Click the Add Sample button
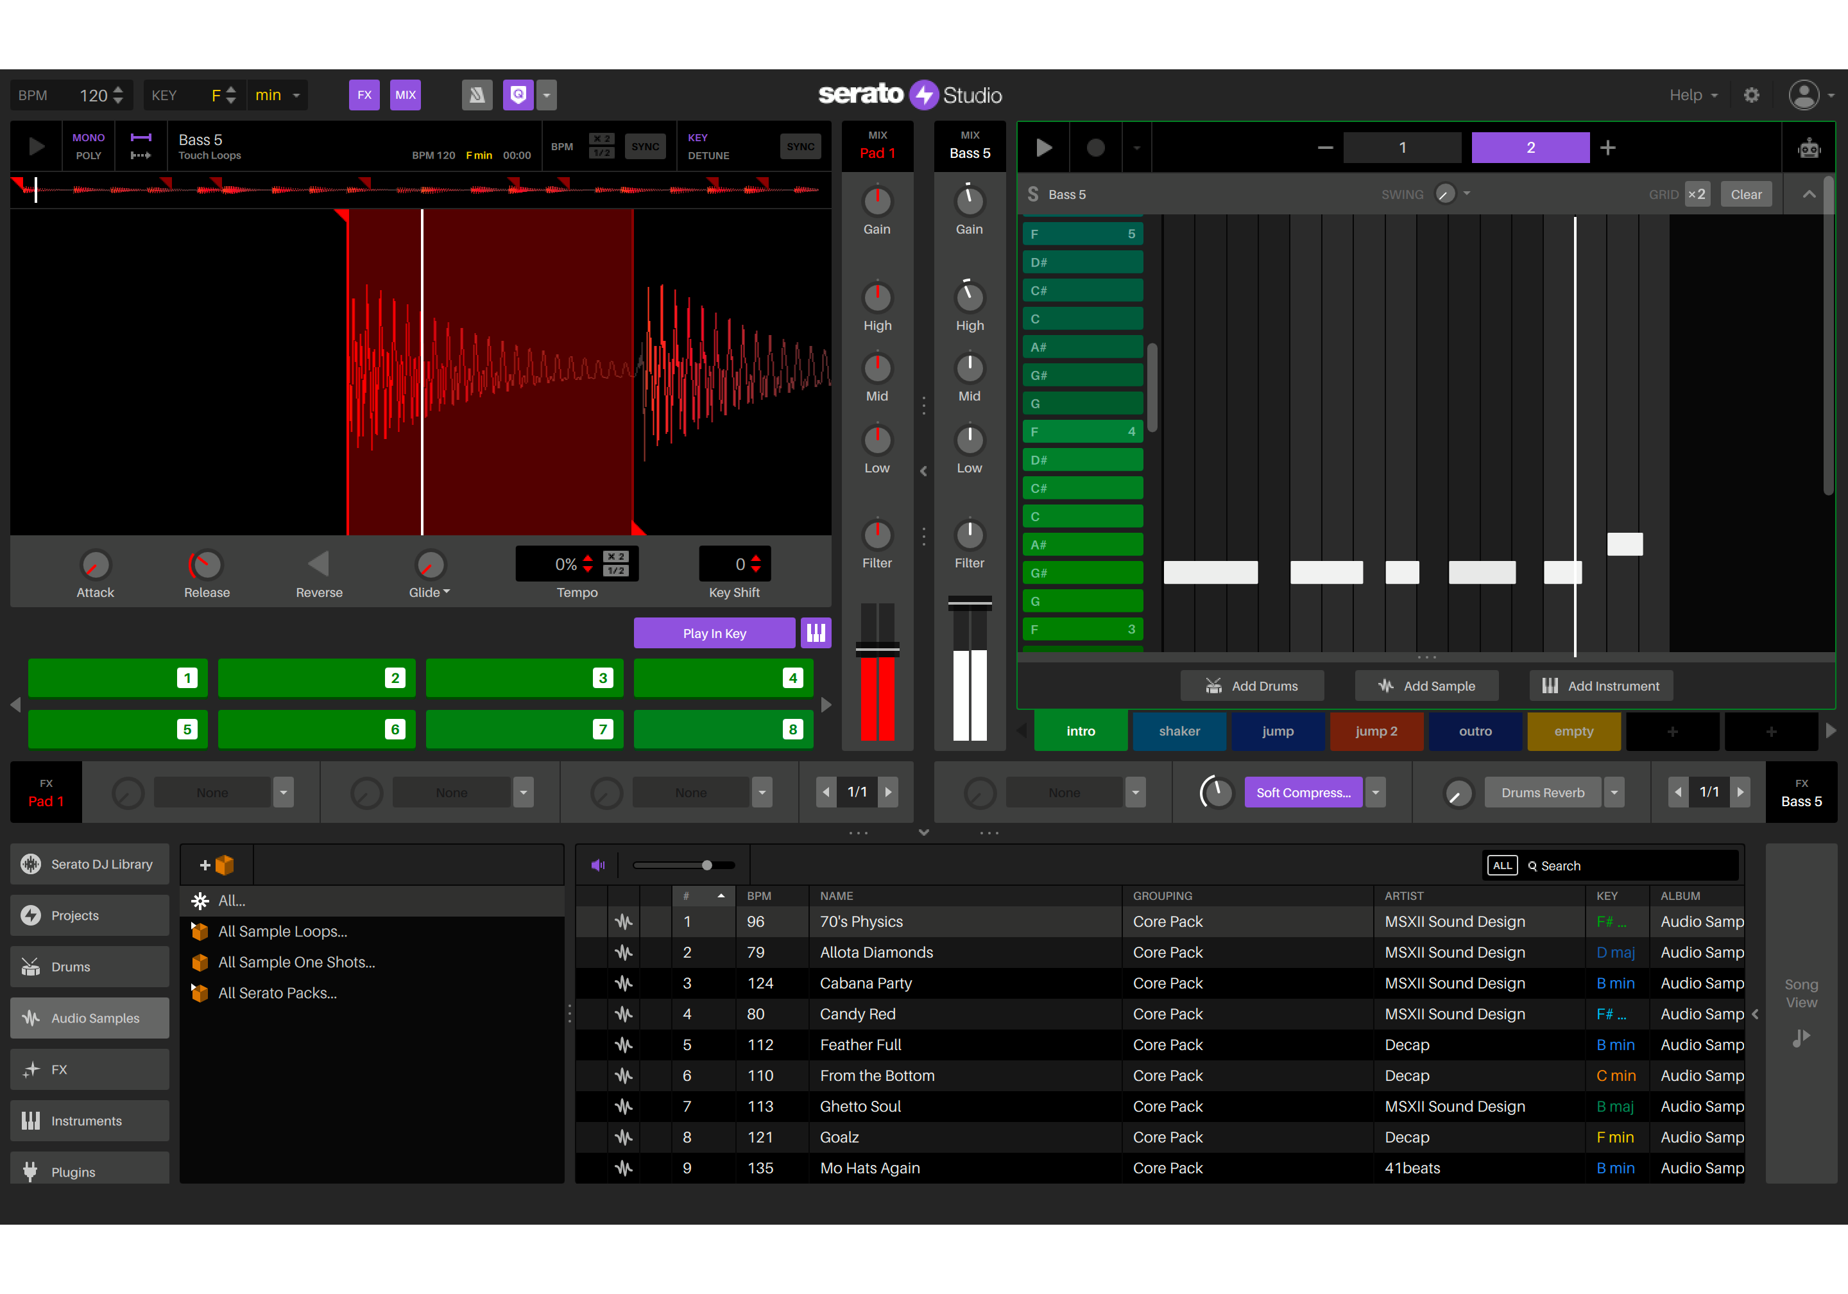1848x1294 pixels. (x=1426, y=686)
